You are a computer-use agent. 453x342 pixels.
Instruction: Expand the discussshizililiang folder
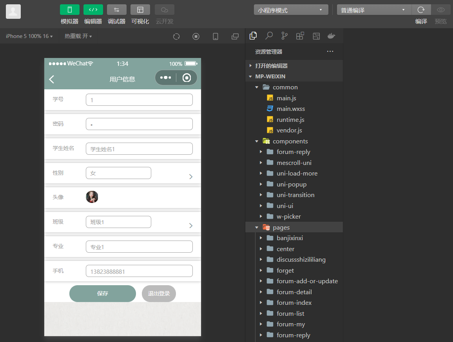coord(294,259)
